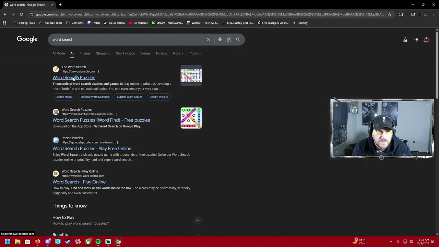Clear the search box with the X

[x=209, y=39]
